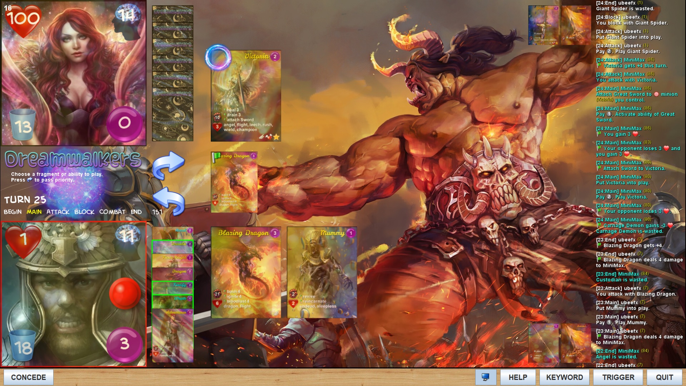
Task: Select the Dracula card in hand
Action: click(x=173, y=247)
